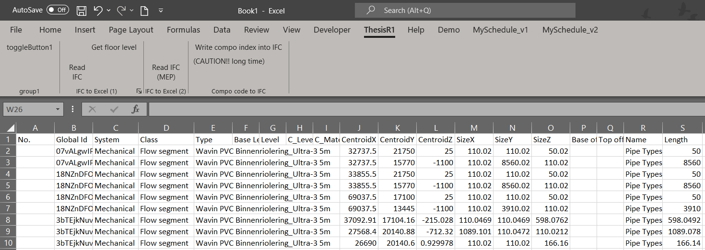This screenshot has width=705, height=250.
Task: Open the View tab
Action: (292, 30)
